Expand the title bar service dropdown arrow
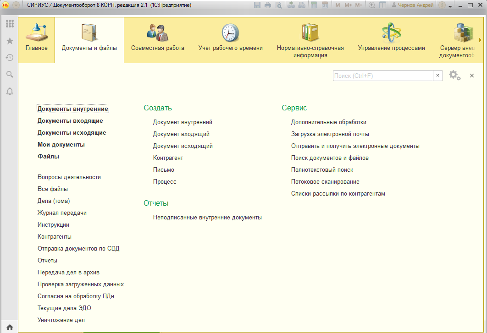 coord(451,5)
